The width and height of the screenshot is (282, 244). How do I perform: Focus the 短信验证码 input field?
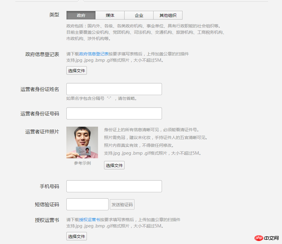click(x=87, y=204)
